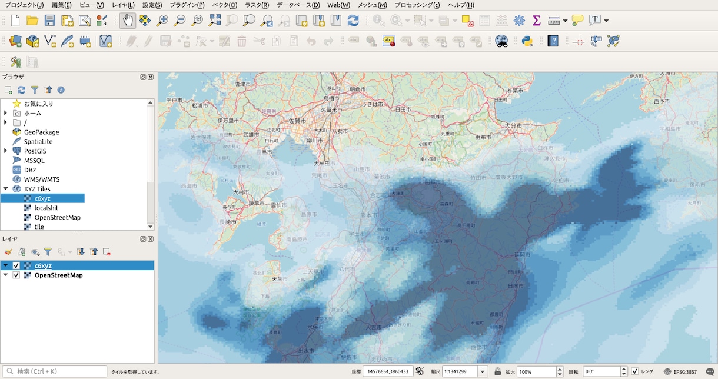Open the layer styling panel brush icon
This screenshot has height=379, width=718.
click(x=8, y=252)
